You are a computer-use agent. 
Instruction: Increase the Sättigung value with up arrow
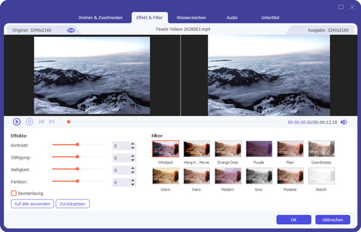tap(132, 156)
